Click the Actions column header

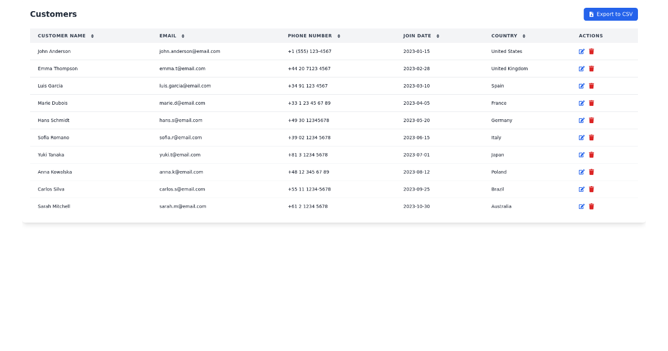point(591,36)
